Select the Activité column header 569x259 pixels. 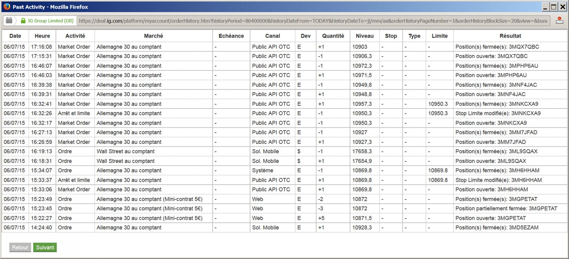pyautogui.click(x=75, y=36)
